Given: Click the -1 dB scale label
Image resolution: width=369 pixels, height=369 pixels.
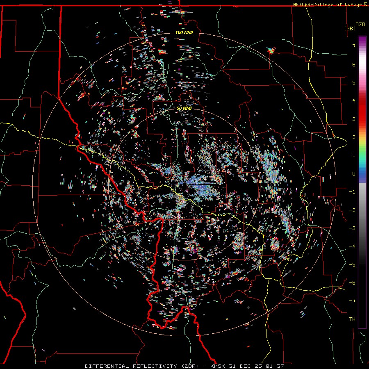Looking at the screenshot, I should [352, 192].
